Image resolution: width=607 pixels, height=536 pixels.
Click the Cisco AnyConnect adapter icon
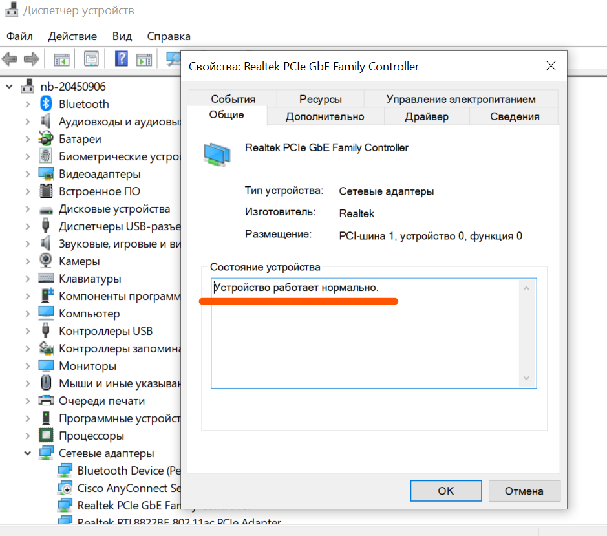[65, 488]
